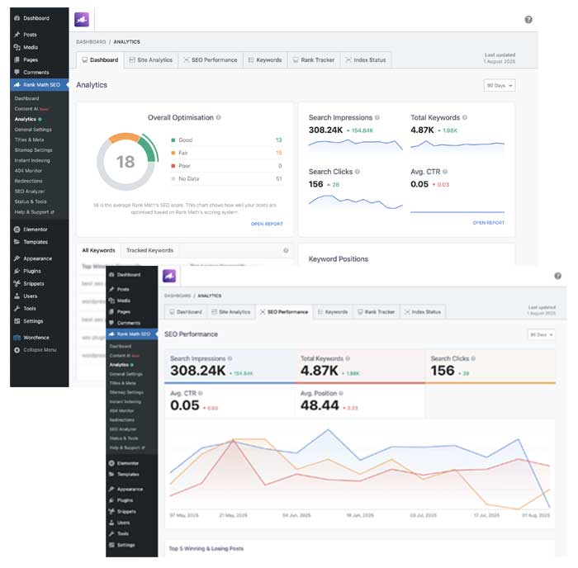
Task: Select the All Keywords tab
Action: pyautogui.click(x=98, y=250)
